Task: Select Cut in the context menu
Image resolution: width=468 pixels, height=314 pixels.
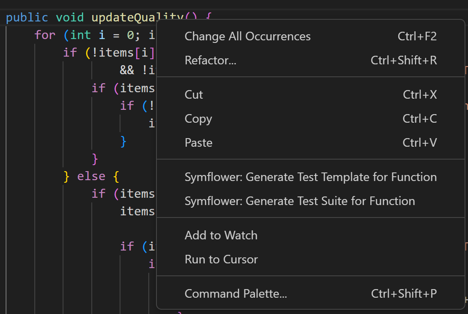Action: 310,95
